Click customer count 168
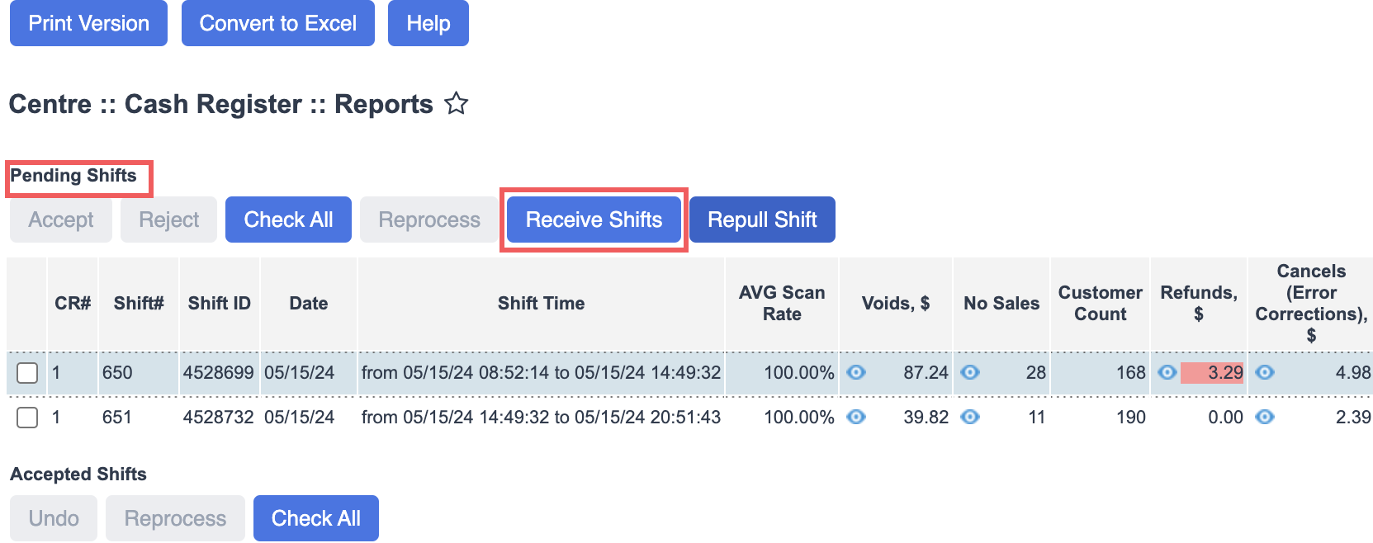Viewport: 1373px width, 543px height. 1130,372
